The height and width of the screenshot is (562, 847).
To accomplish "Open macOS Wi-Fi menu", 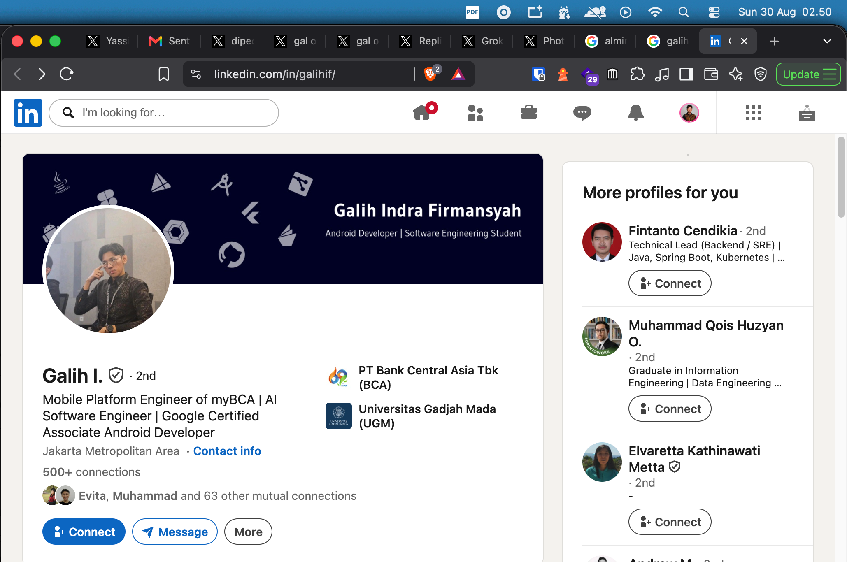I will click(x=655, y=12).
